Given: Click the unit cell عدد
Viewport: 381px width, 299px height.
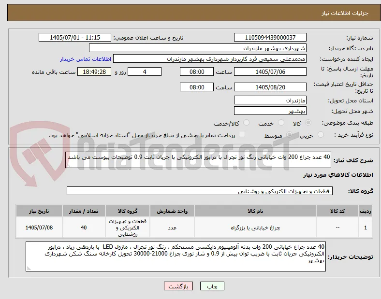Looking at the screenshot, I should click(172, 228).
